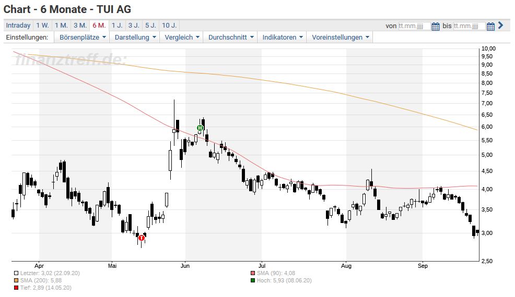Select the 1 W. time range tab
Image resolution: width=515 pixels, height=297 pixels.
(42, 25)
